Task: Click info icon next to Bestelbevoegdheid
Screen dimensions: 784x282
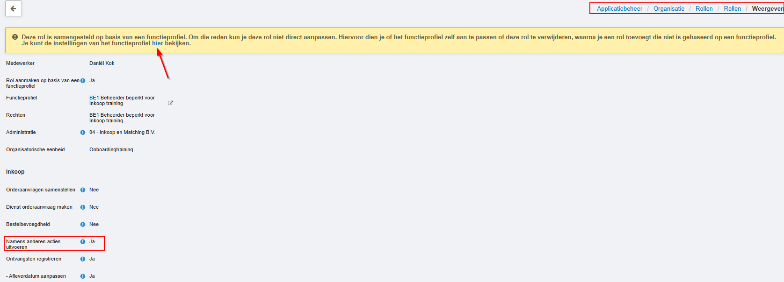Action: click(83, 225)
